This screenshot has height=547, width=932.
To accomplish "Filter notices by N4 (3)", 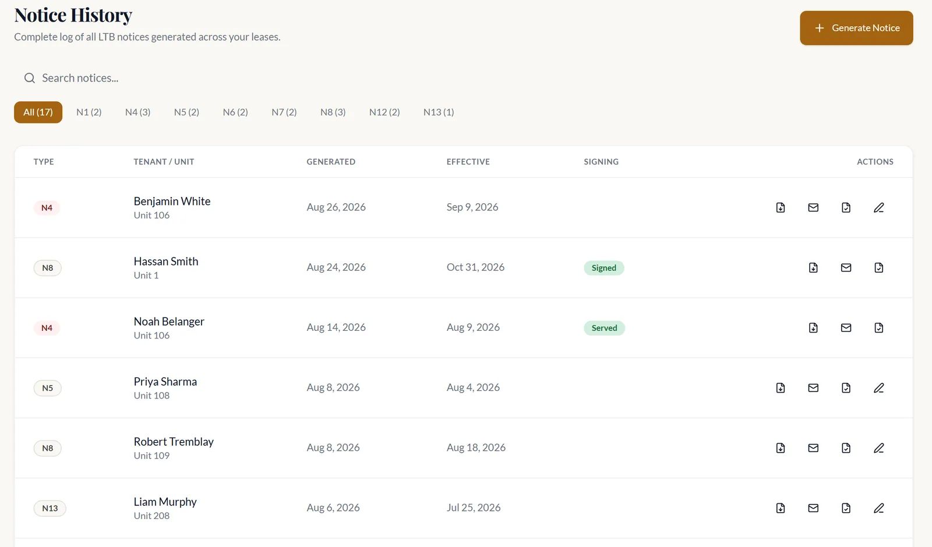I will pos(137,112).
